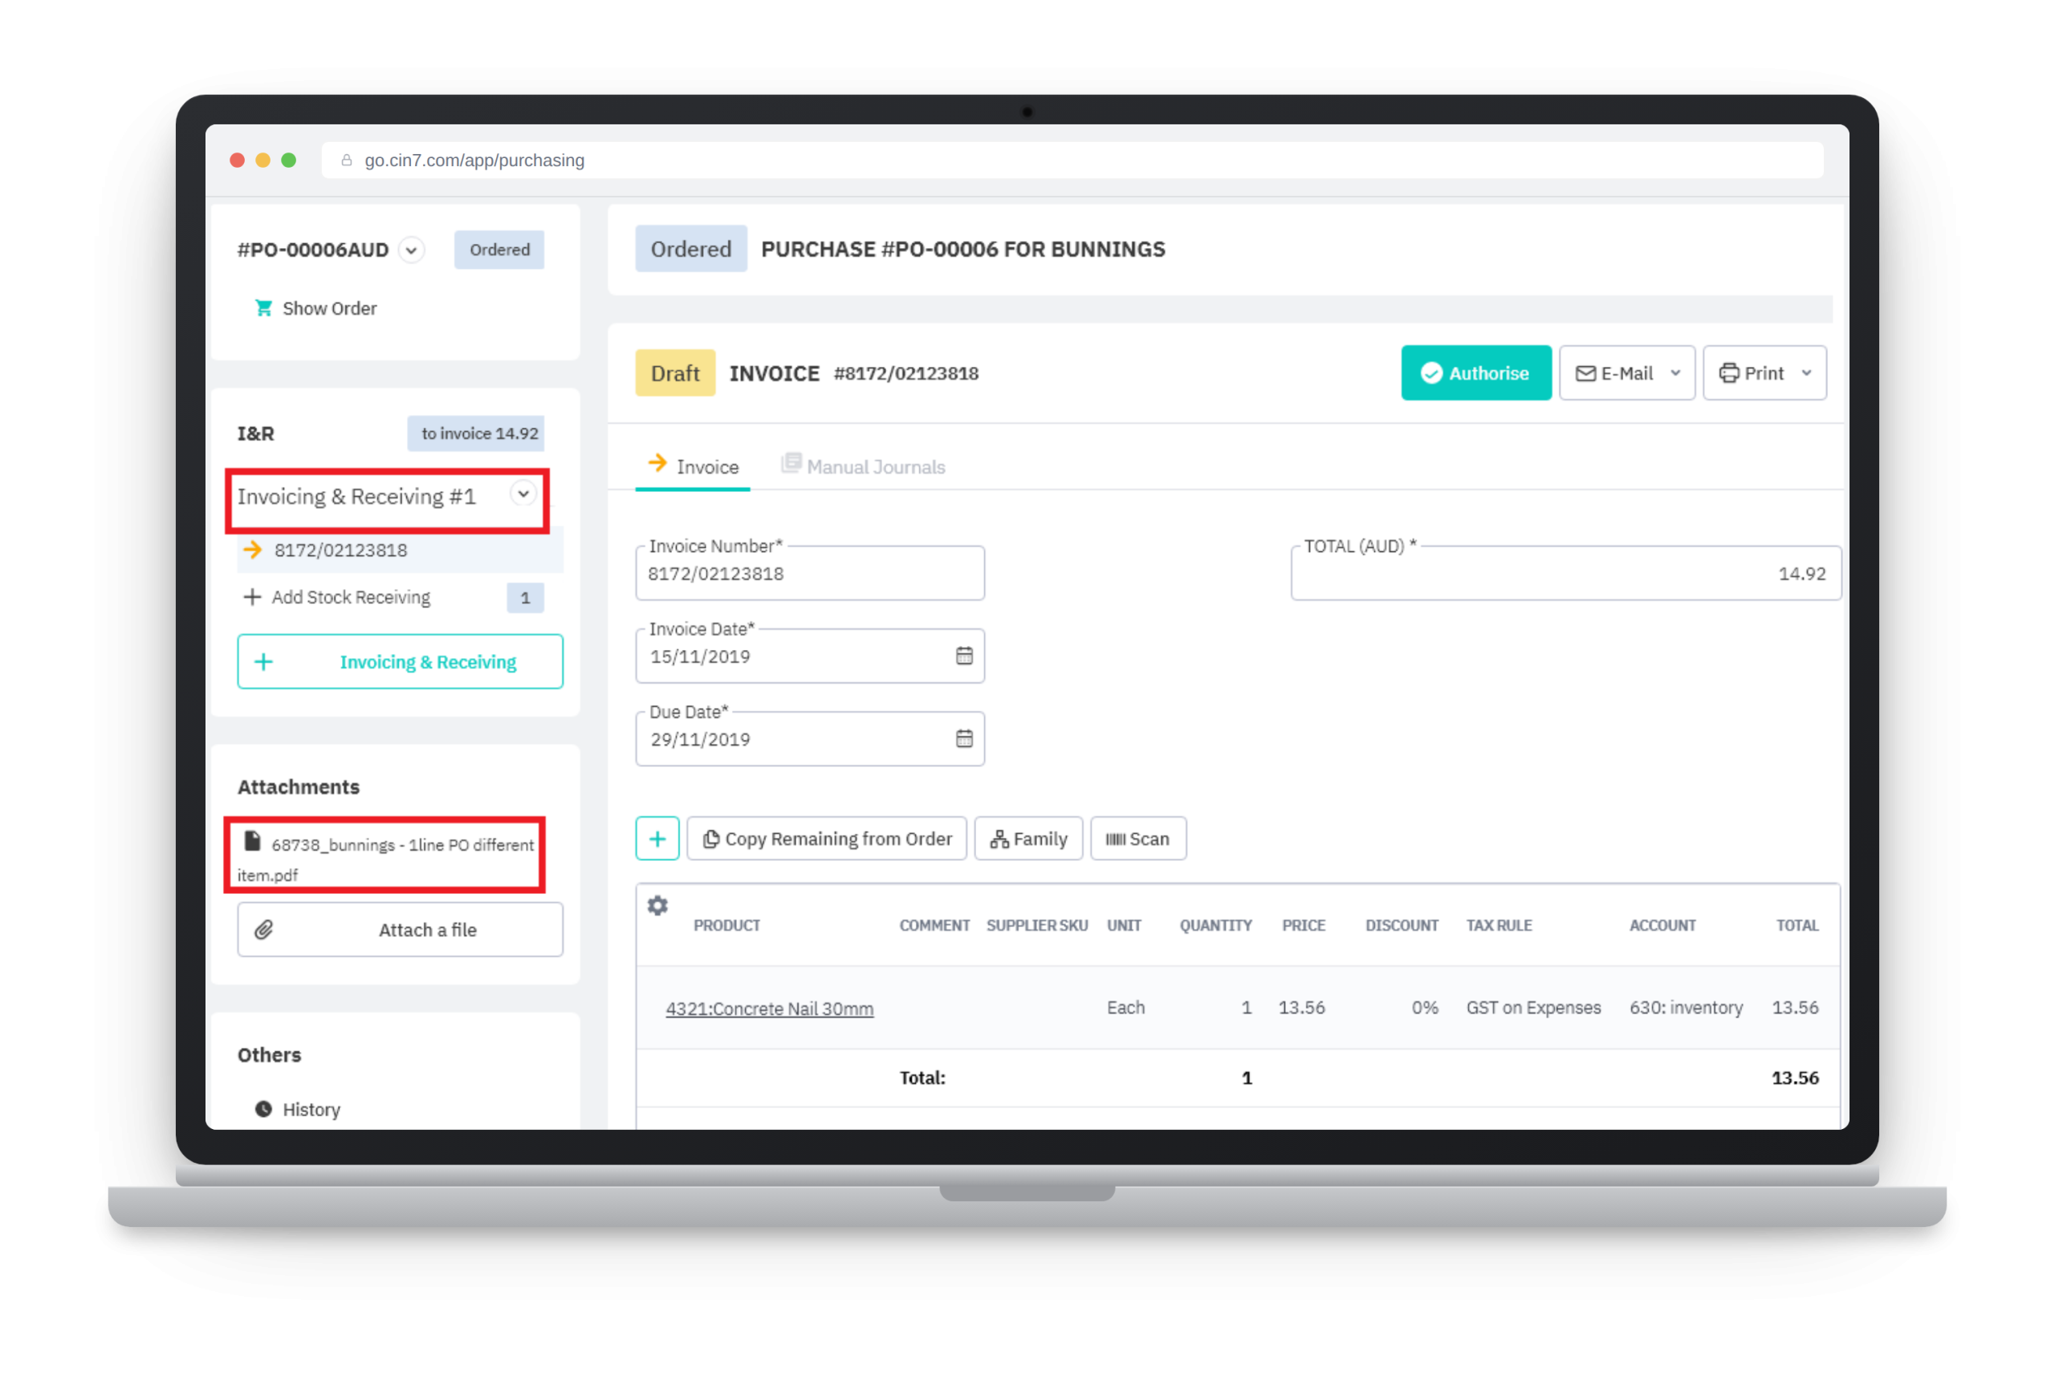Click the printer icon on Print
Screen dimensions: 2055x1377
tap(1728, 373)
